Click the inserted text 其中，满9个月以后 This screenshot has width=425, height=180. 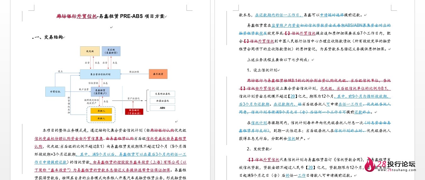click(96, 154)
